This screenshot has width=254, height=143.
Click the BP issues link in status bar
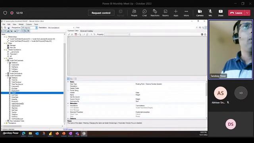68,129
